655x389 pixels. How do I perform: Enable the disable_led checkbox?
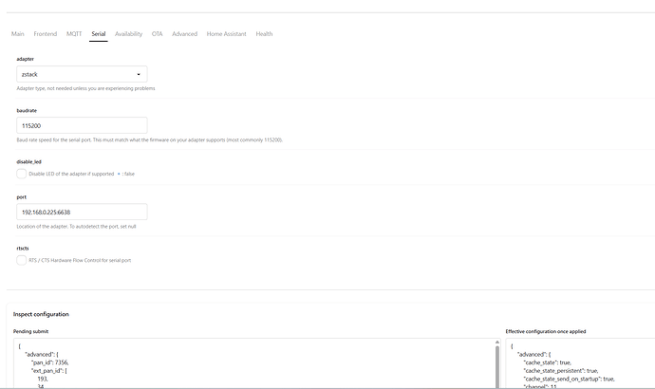coord(21,174)
